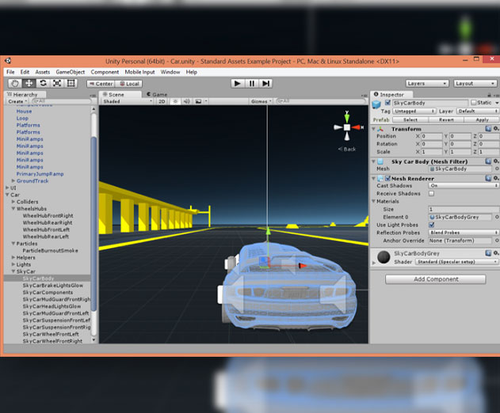Select the Rotate tool
500x413 pixels.
tap(43, 83)
